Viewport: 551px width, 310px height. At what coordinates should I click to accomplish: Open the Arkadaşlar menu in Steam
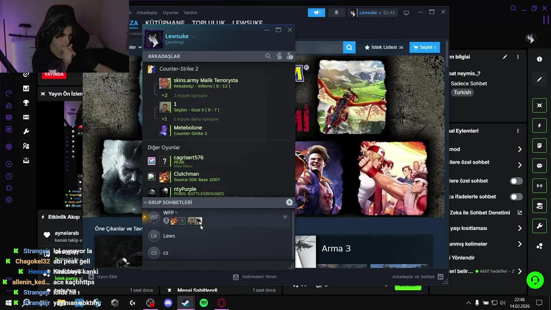[x=147, y=12]
